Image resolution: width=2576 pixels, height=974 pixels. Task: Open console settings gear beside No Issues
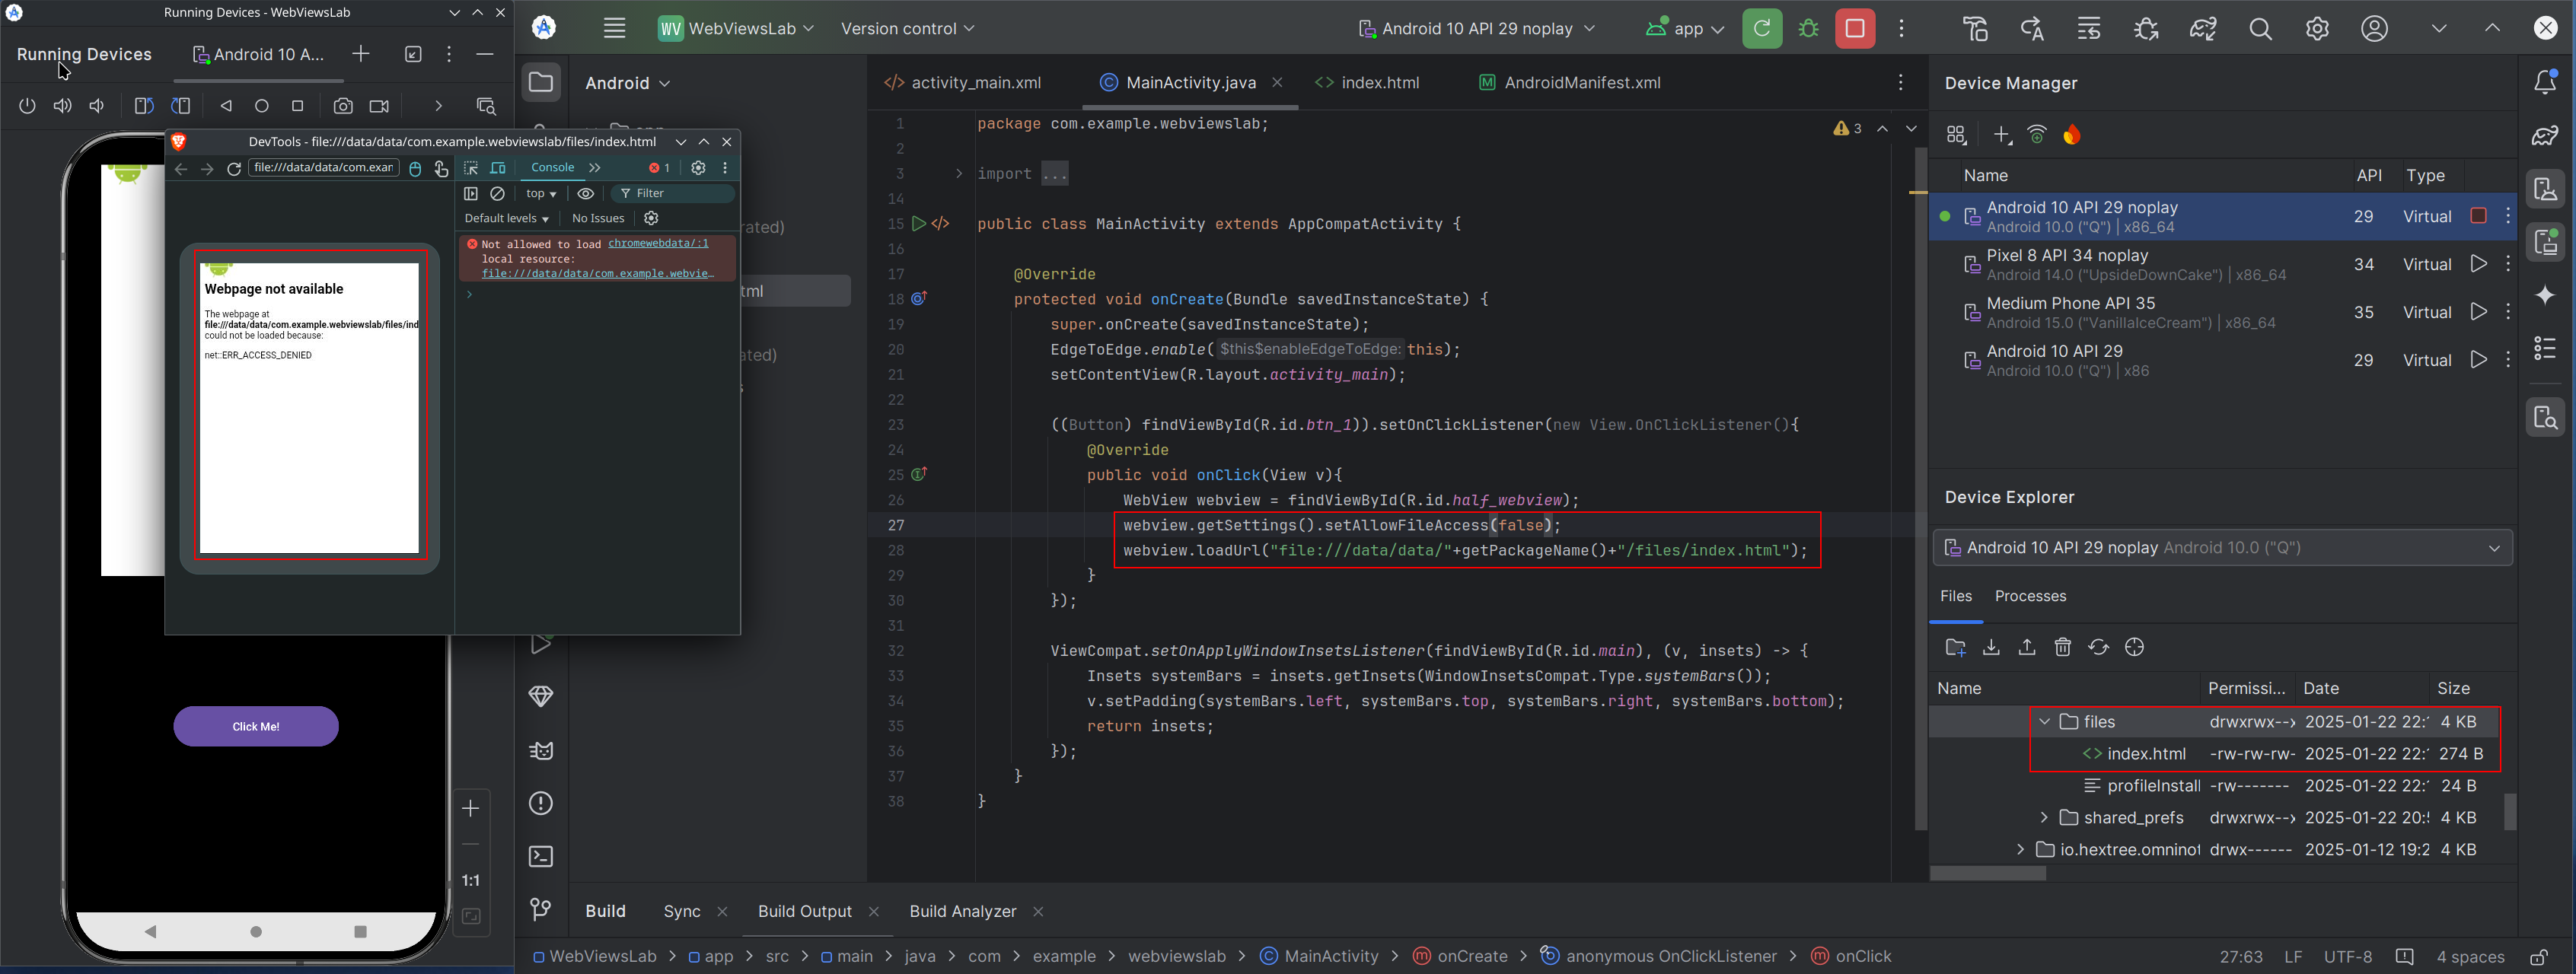(x=652, y=218)
